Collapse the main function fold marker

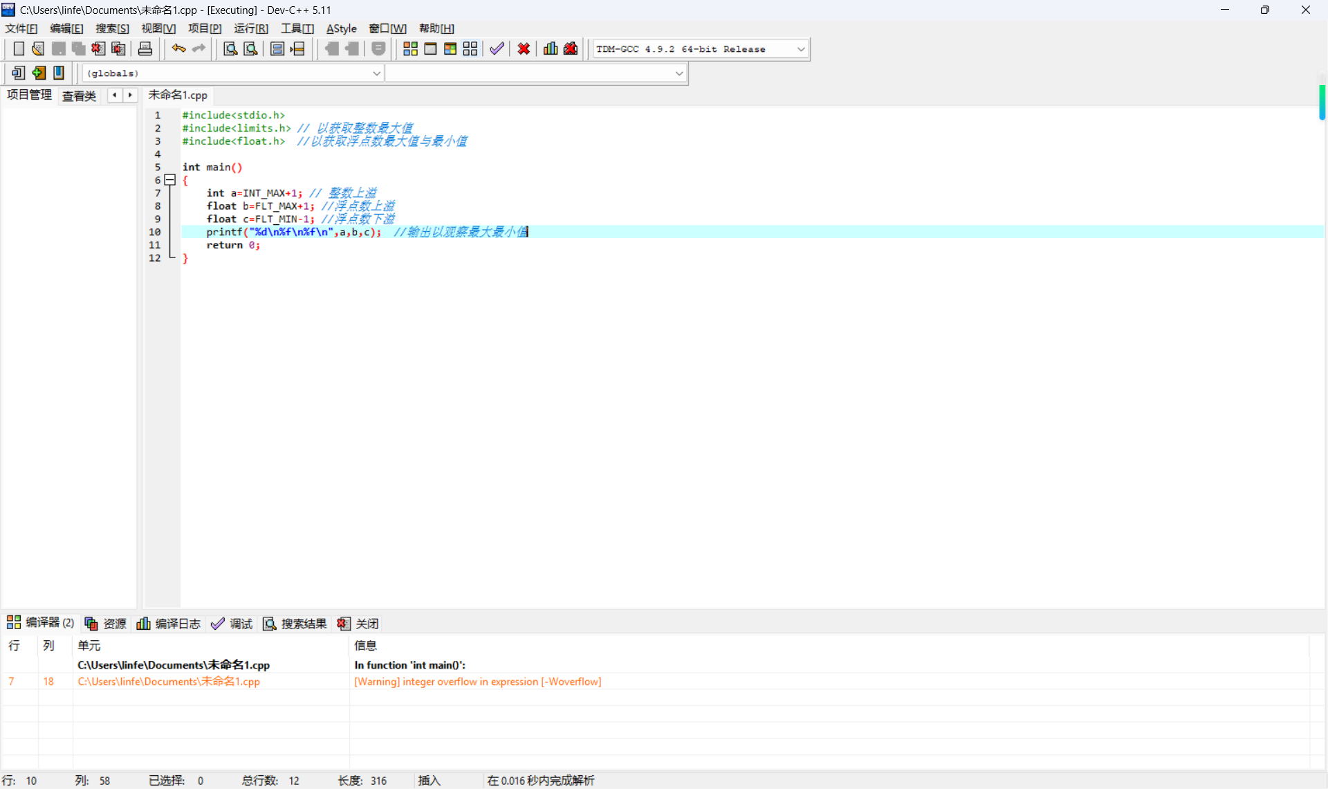tap(170, 180)
